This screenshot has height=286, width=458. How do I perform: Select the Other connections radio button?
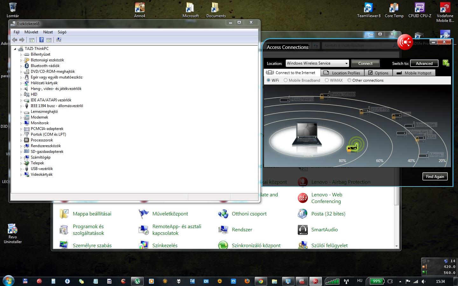tap(349, 80)
